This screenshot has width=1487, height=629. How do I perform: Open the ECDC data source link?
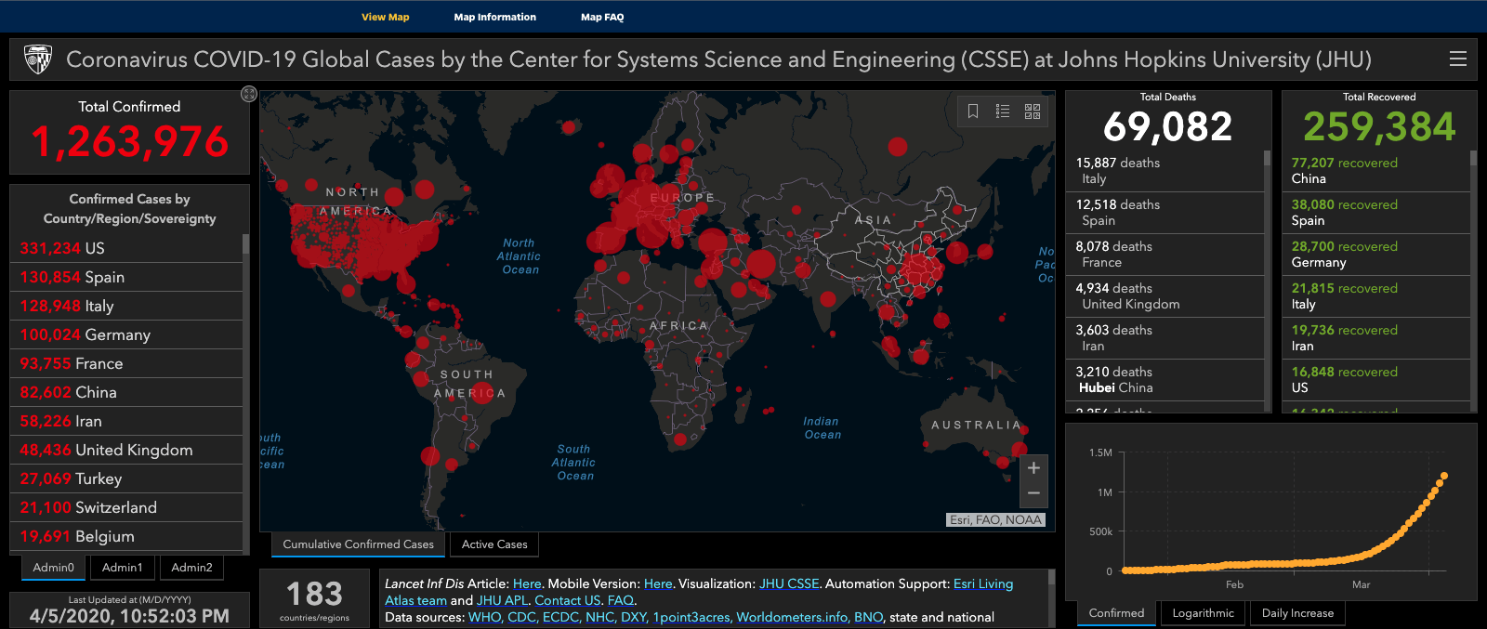pos(560,617)
